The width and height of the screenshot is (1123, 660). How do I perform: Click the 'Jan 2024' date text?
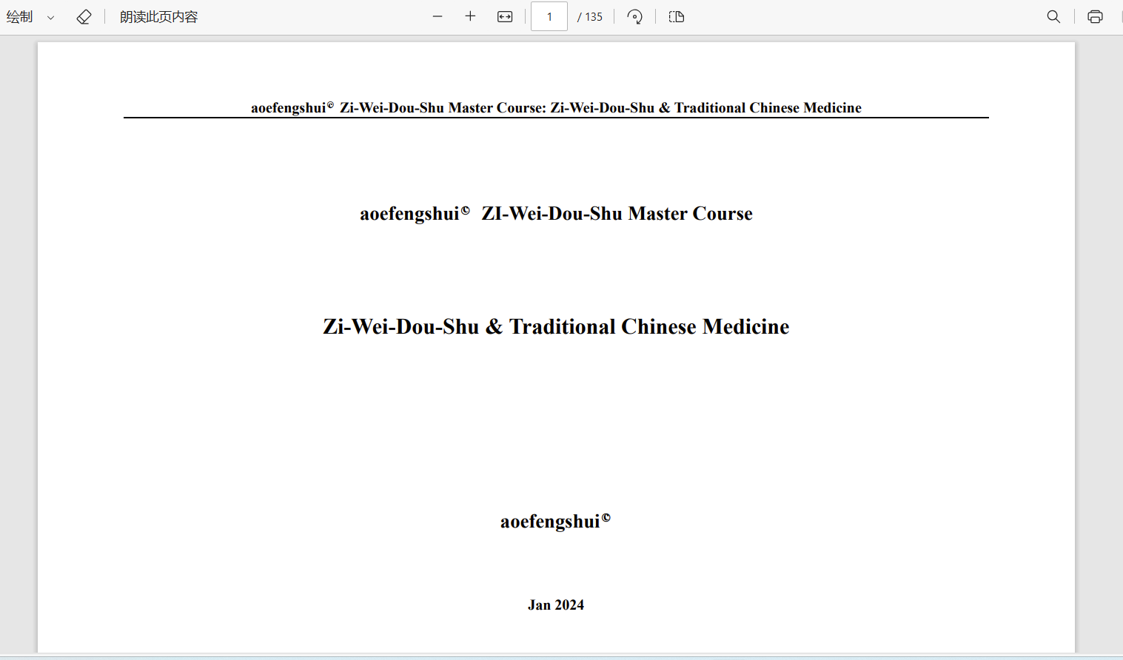point(556,605)
